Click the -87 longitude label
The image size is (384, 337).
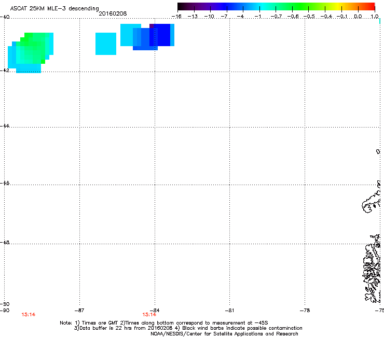coord(79,311)
